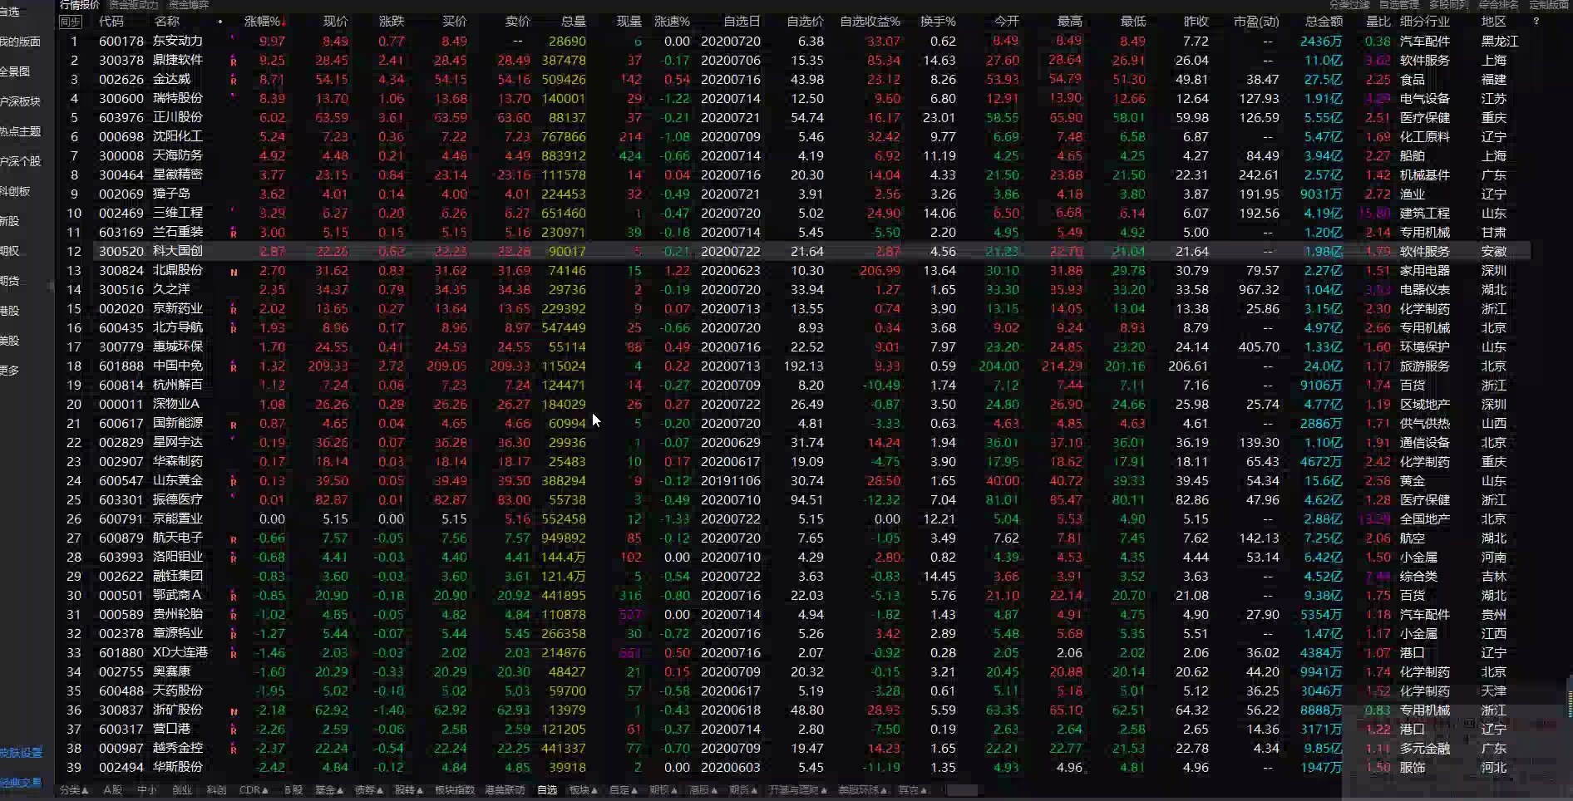1573x801 pixels.
Task: Click the R marker beside 兰石重装
Action: coord(234,233)
